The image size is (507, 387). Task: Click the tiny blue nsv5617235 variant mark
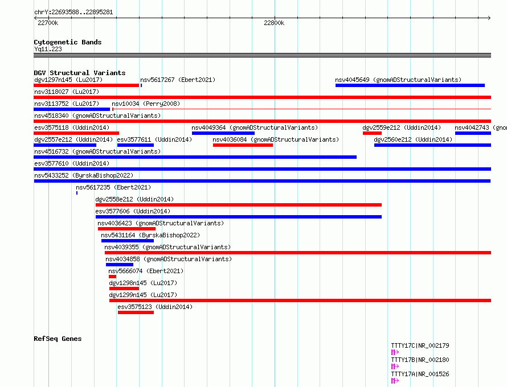[77, 193]
